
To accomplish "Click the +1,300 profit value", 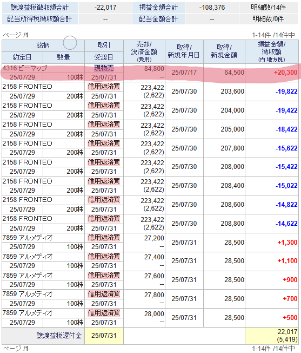I will [x=287, y=243].
